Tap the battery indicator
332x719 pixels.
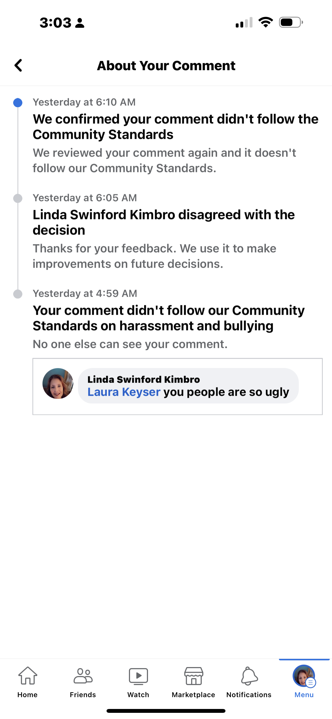click(291, 23)
